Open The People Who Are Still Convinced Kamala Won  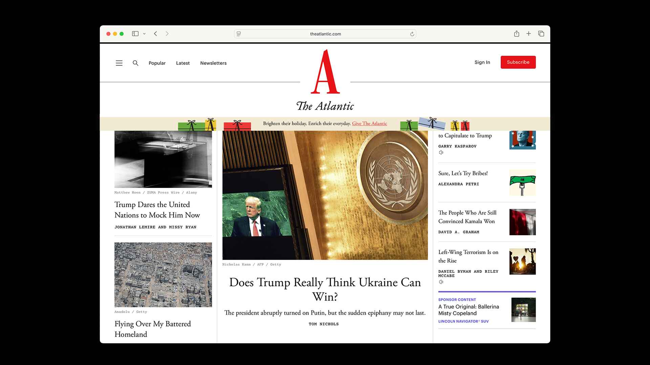[467, 217]
